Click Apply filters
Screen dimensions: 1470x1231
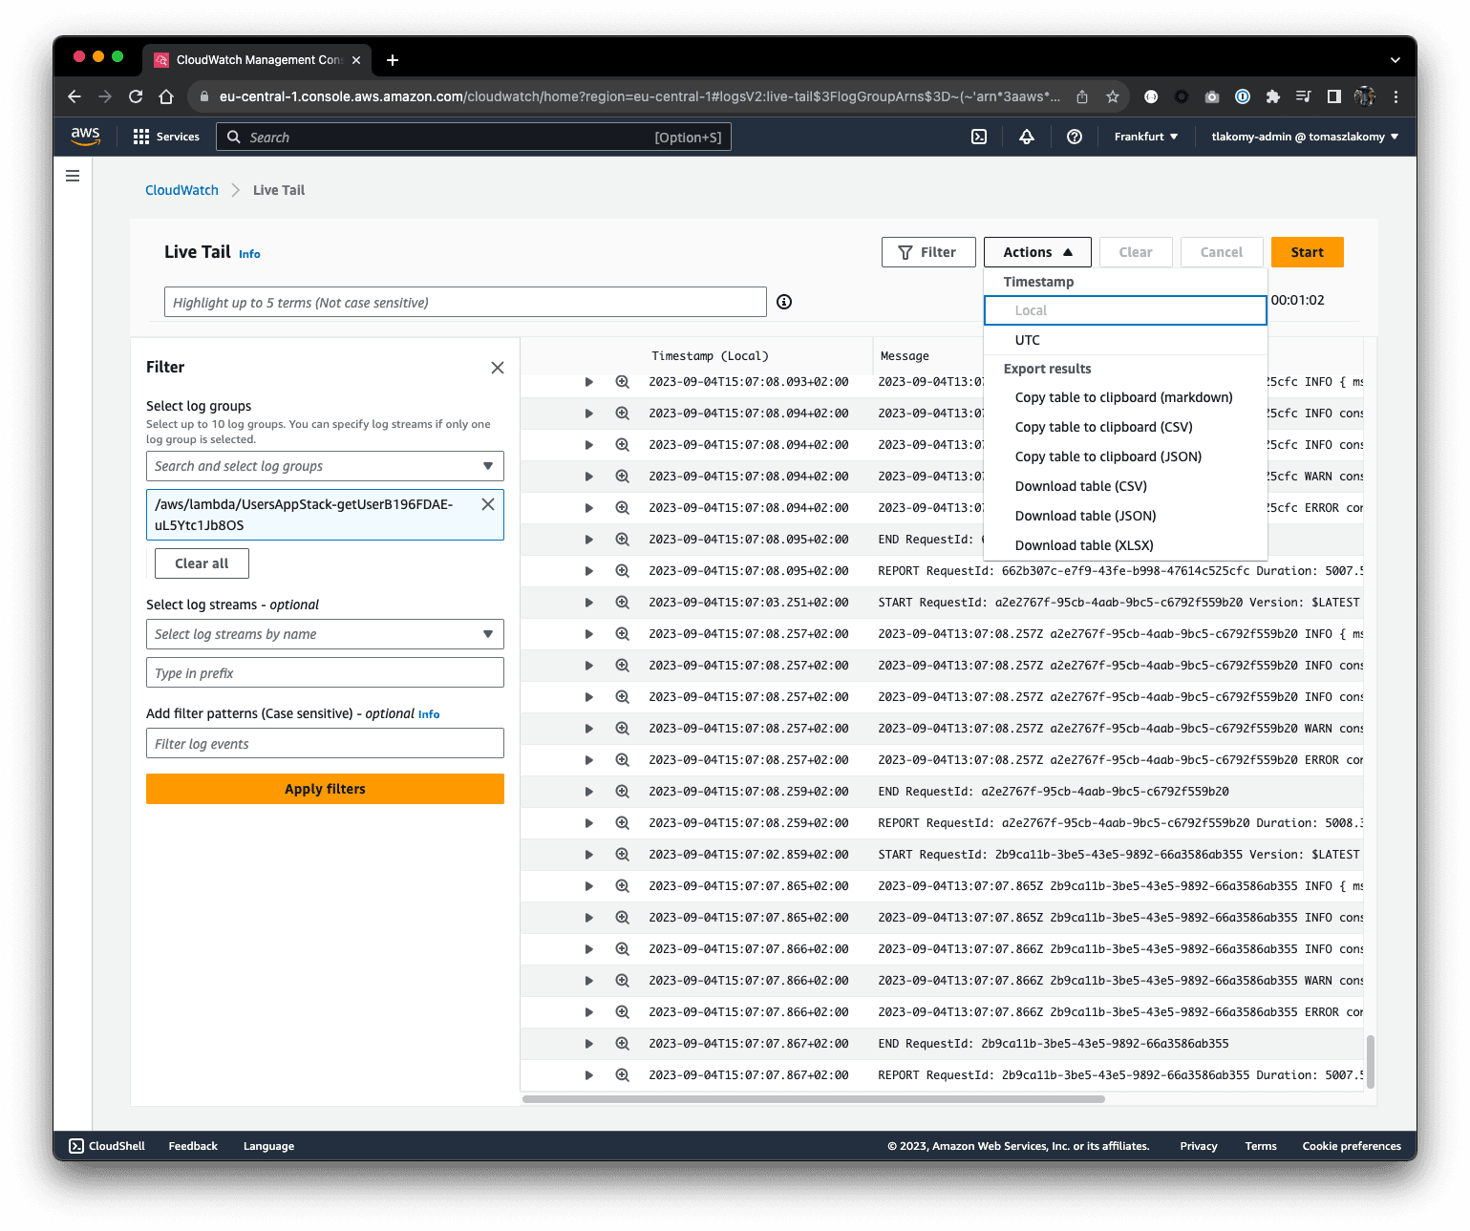pyautogui.click(x=325, y=789)
